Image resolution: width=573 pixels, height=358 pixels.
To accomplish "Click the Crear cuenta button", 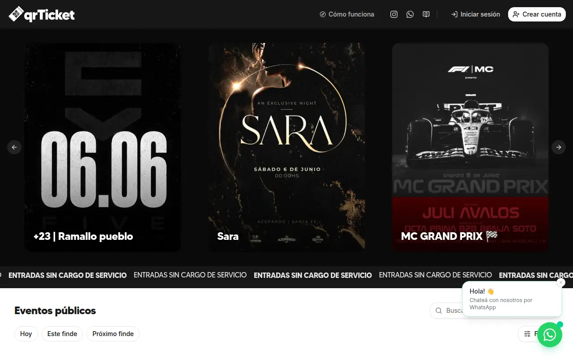I will 537,14.
